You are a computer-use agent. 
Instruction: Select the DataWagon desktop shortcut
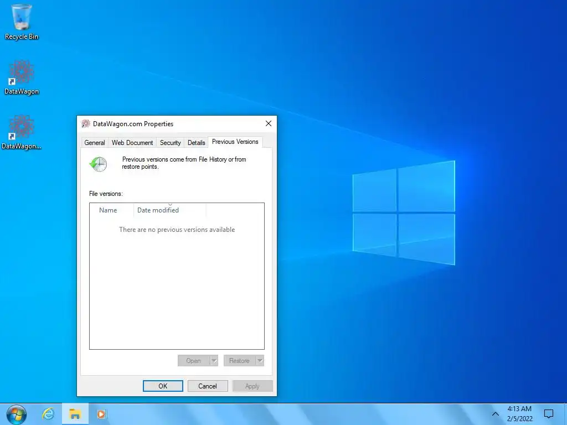tap(22, 77)
